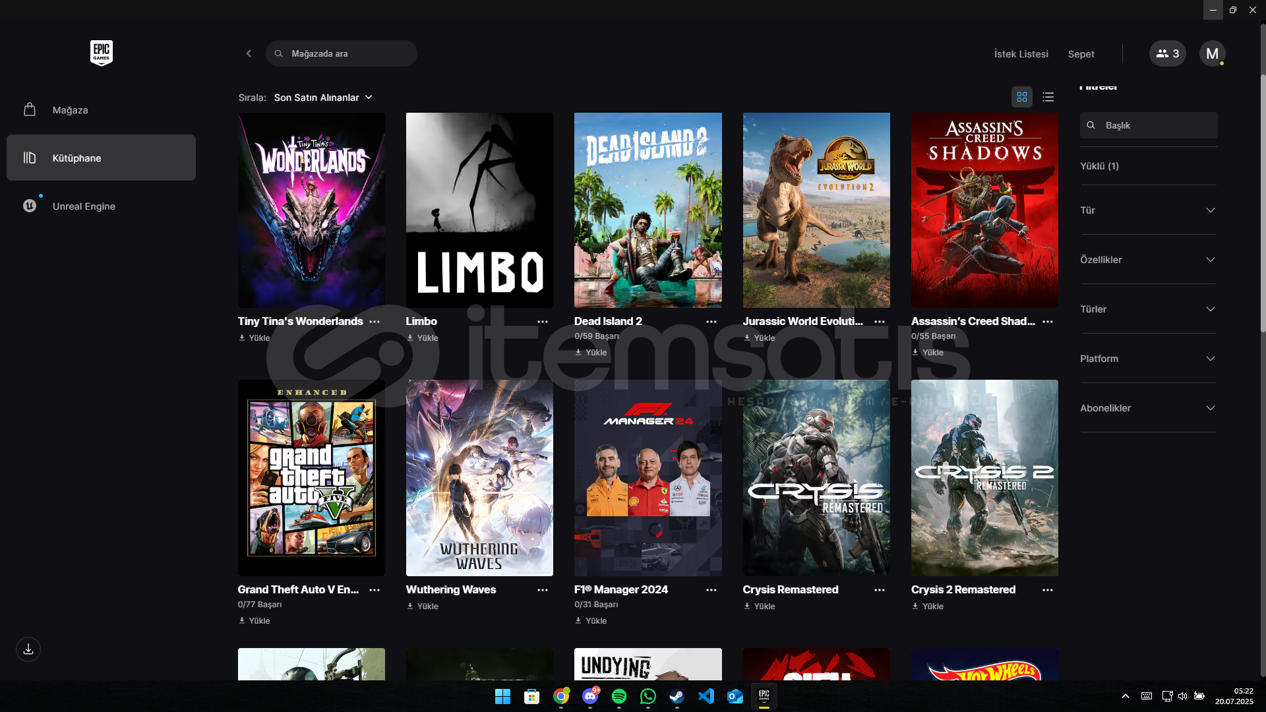1266x712 pixels.
Task: Open Unreal Engine in the sidebar
Action: click(101, 206)
